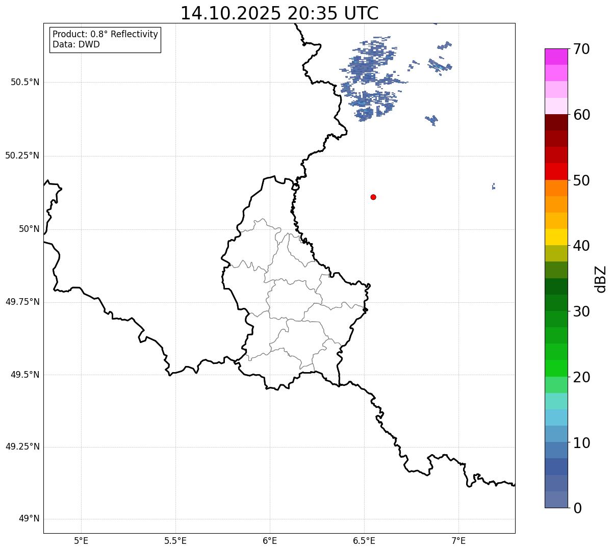
Task: Click the "Data: DWD" label
Action: point(76,44)
